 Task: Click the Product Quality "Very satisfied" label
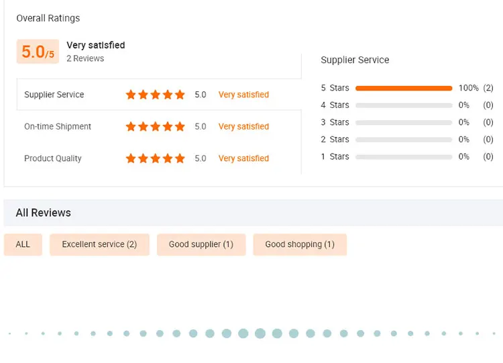click(x=243, y=158)
